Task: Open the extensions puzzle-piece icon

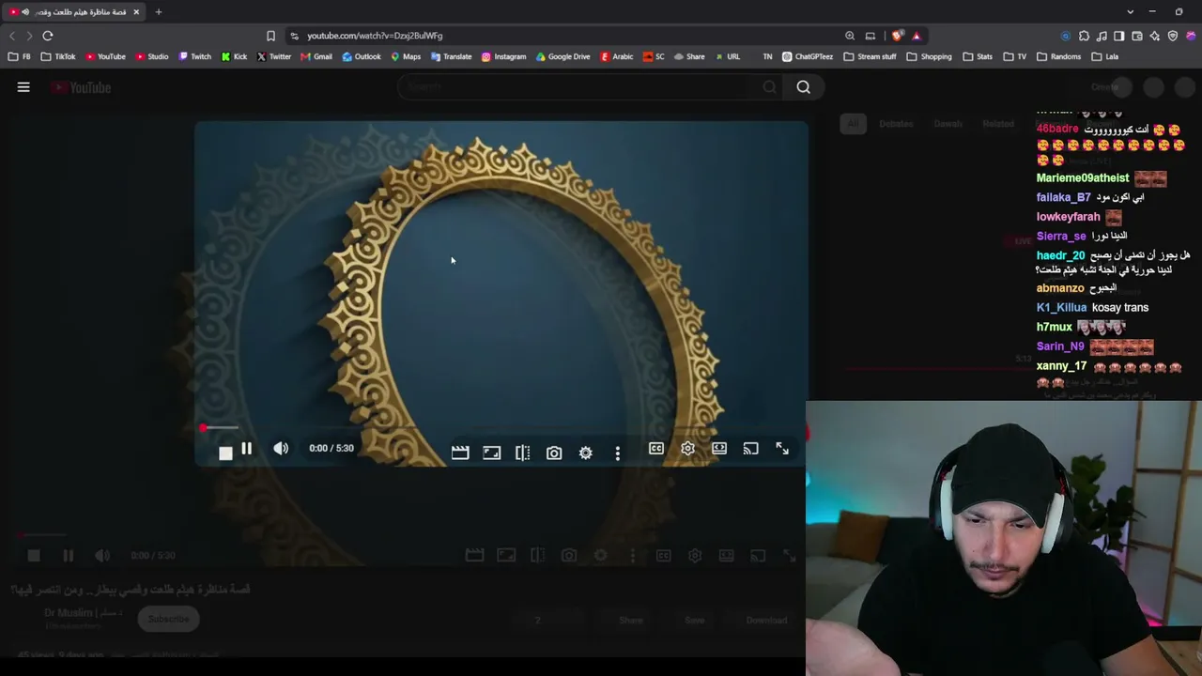Action: click(1084, 36)
